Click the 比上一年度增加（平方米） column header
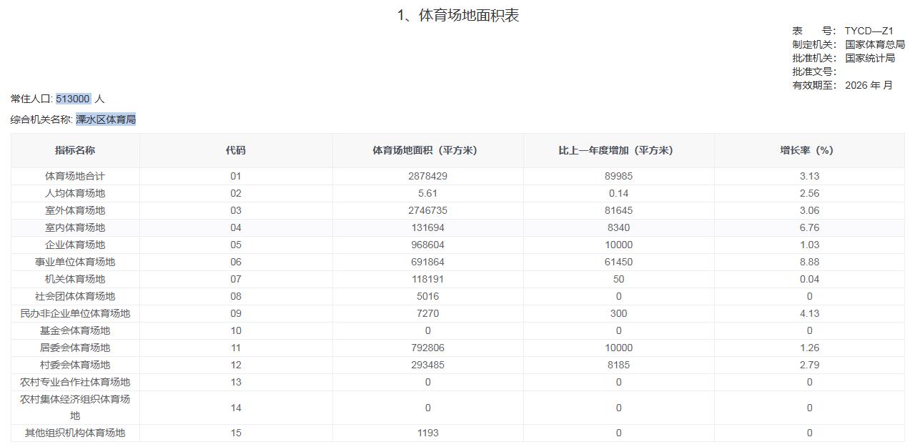 coord(618,150)
